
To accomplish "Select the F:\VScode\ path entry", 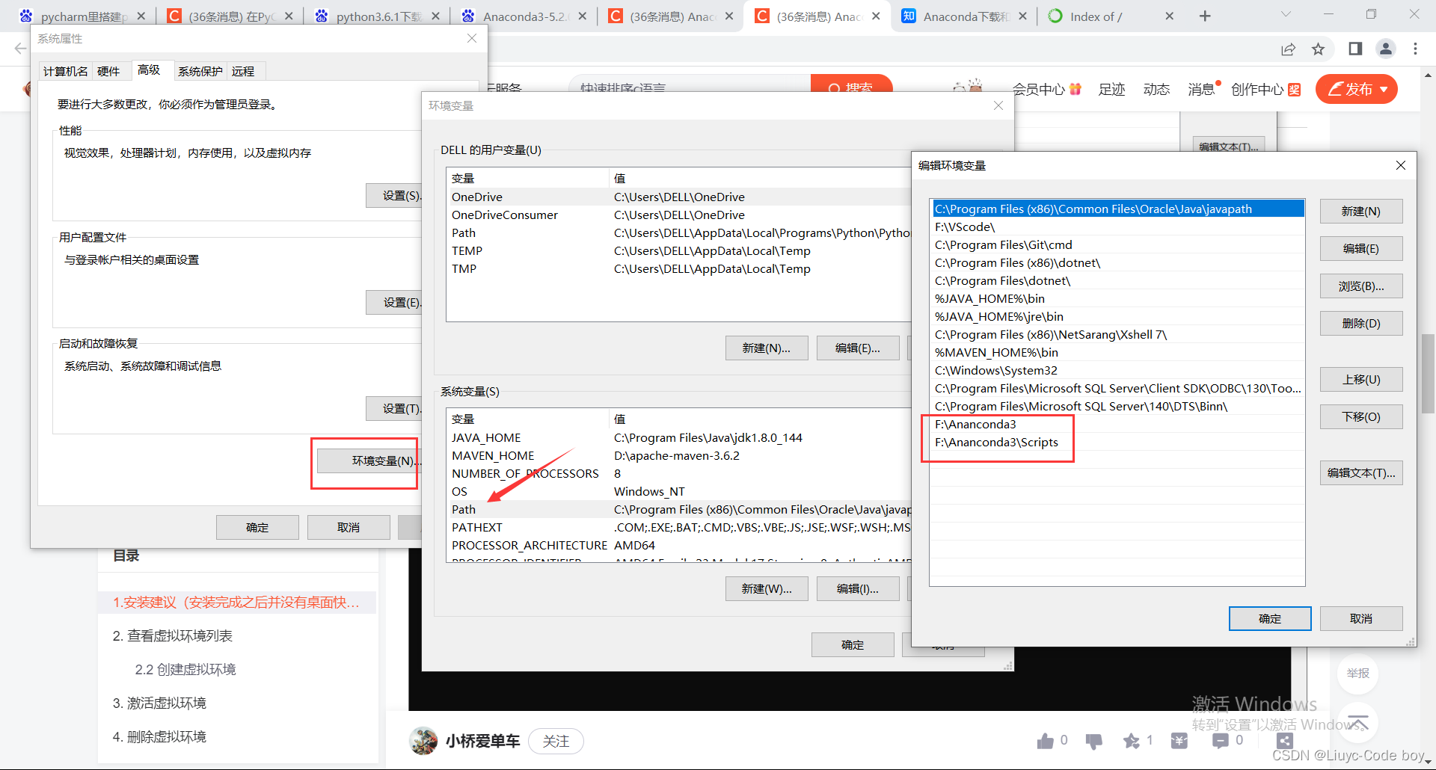I will tap(1117, 227).
